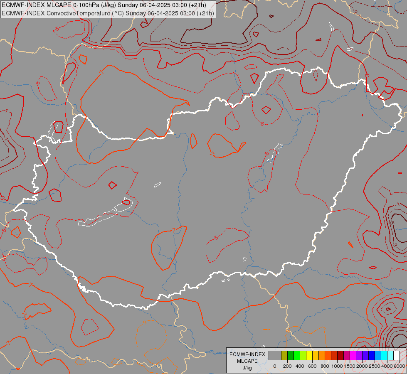This screenshot has height=374, width=407.
Task: Click 'MLCAPE' text inside the legend box
Action: point(247,361)
